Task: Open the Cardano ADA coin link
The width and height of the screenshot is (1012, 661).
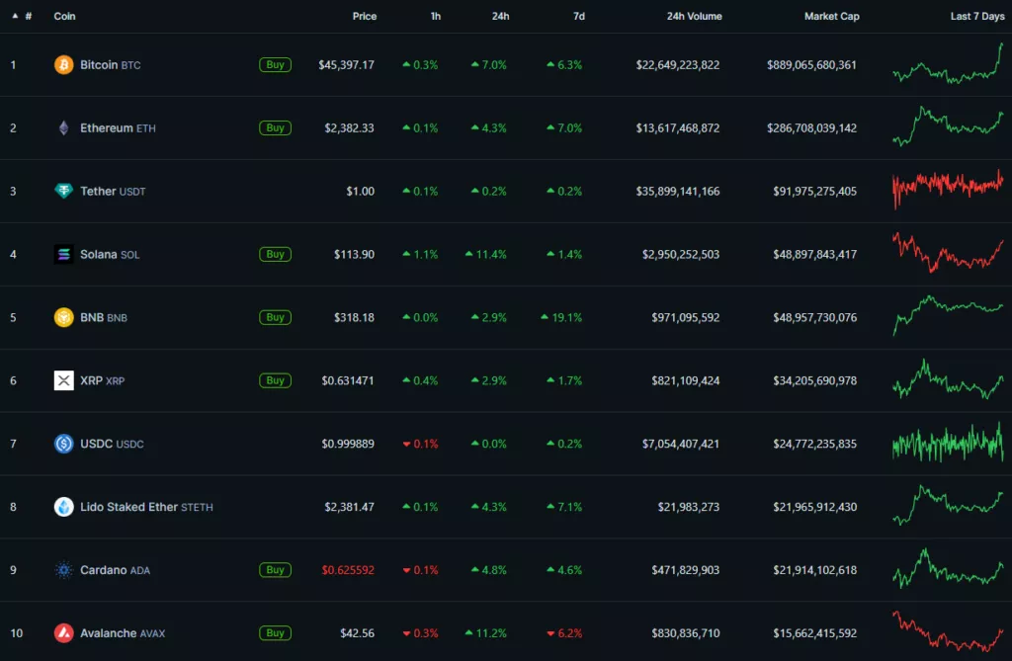Action: tap(115, 570)
